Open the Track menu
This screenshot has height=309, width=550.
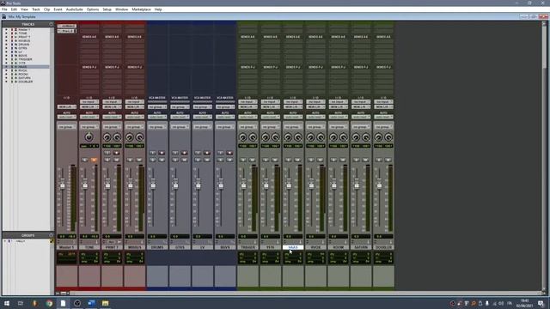click(x=36, y=9)
